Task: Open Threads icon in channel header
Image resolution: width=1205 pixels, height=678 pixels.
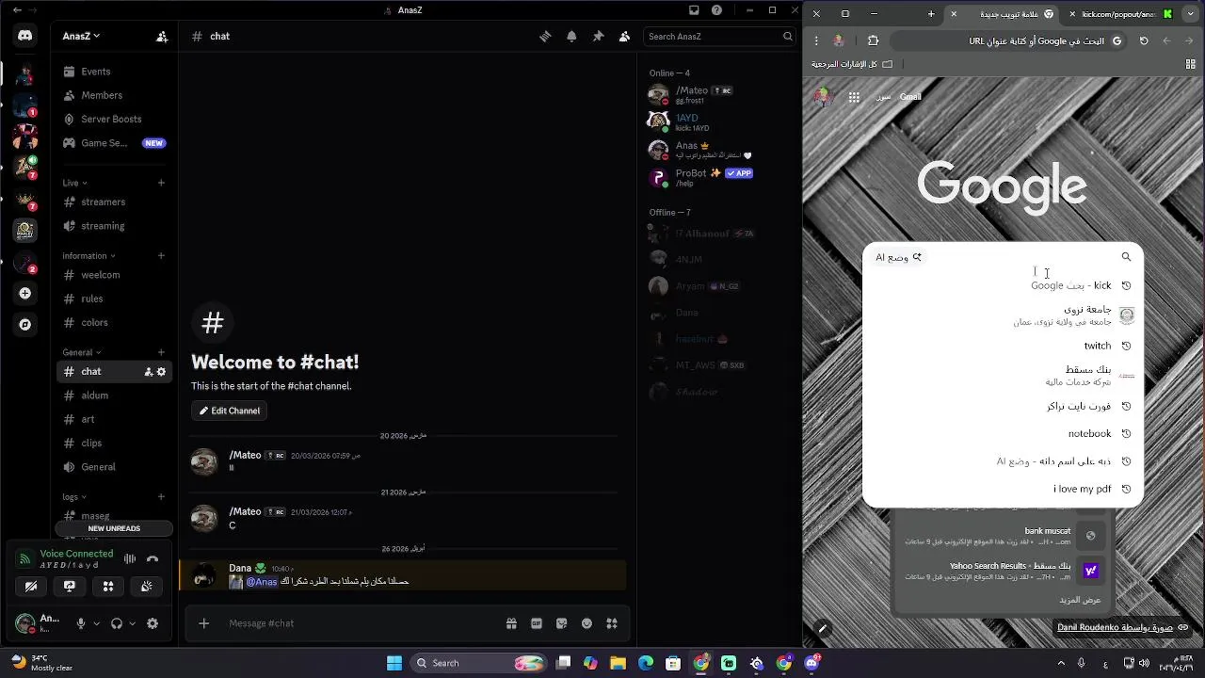Action: point(545,36)
